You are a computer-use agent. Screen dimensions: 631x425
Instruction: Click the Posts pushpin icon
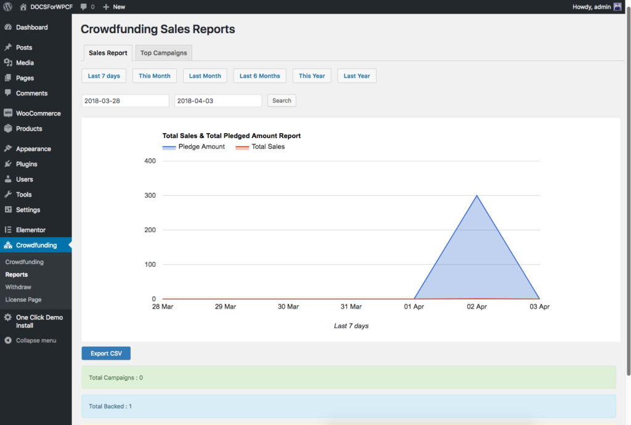(8, 47)
